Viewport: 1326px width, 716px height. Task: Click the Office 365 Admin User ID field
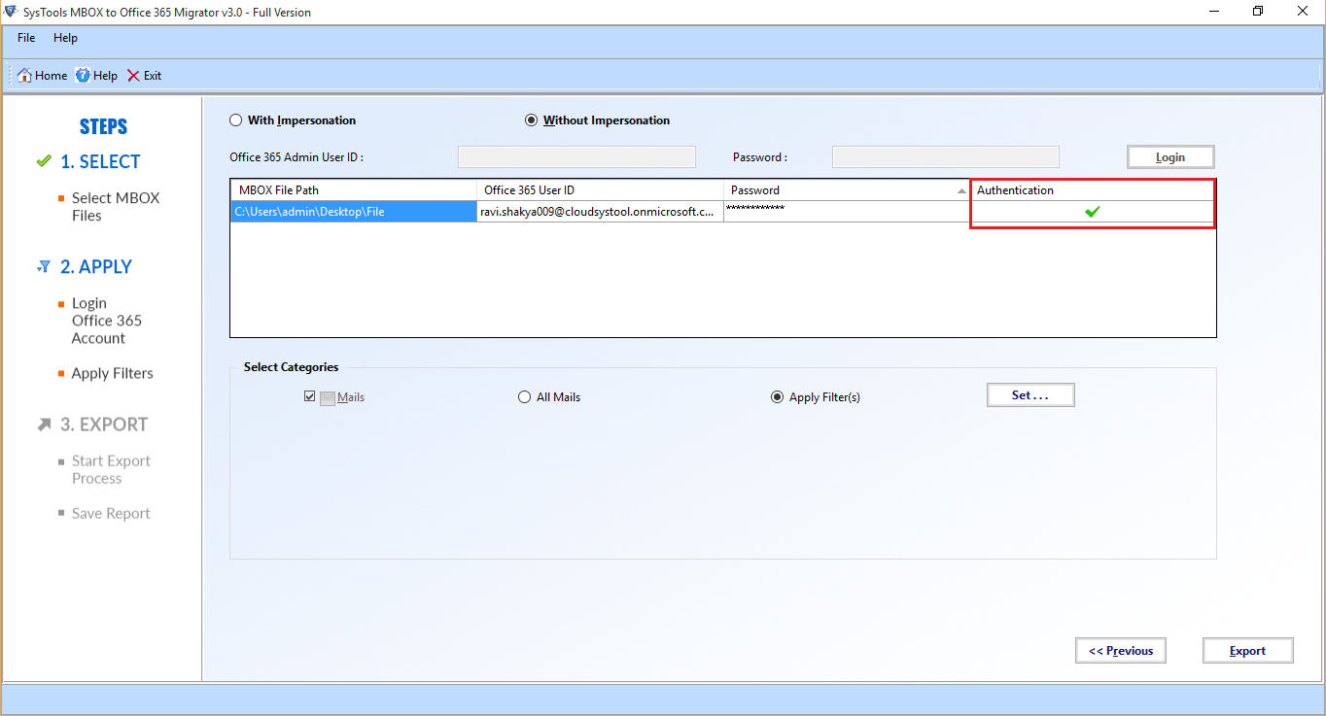click(576, 157)
